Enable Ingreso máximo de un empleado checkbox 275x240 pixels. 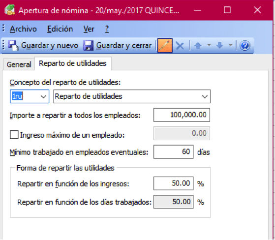(x=14, y=135)
